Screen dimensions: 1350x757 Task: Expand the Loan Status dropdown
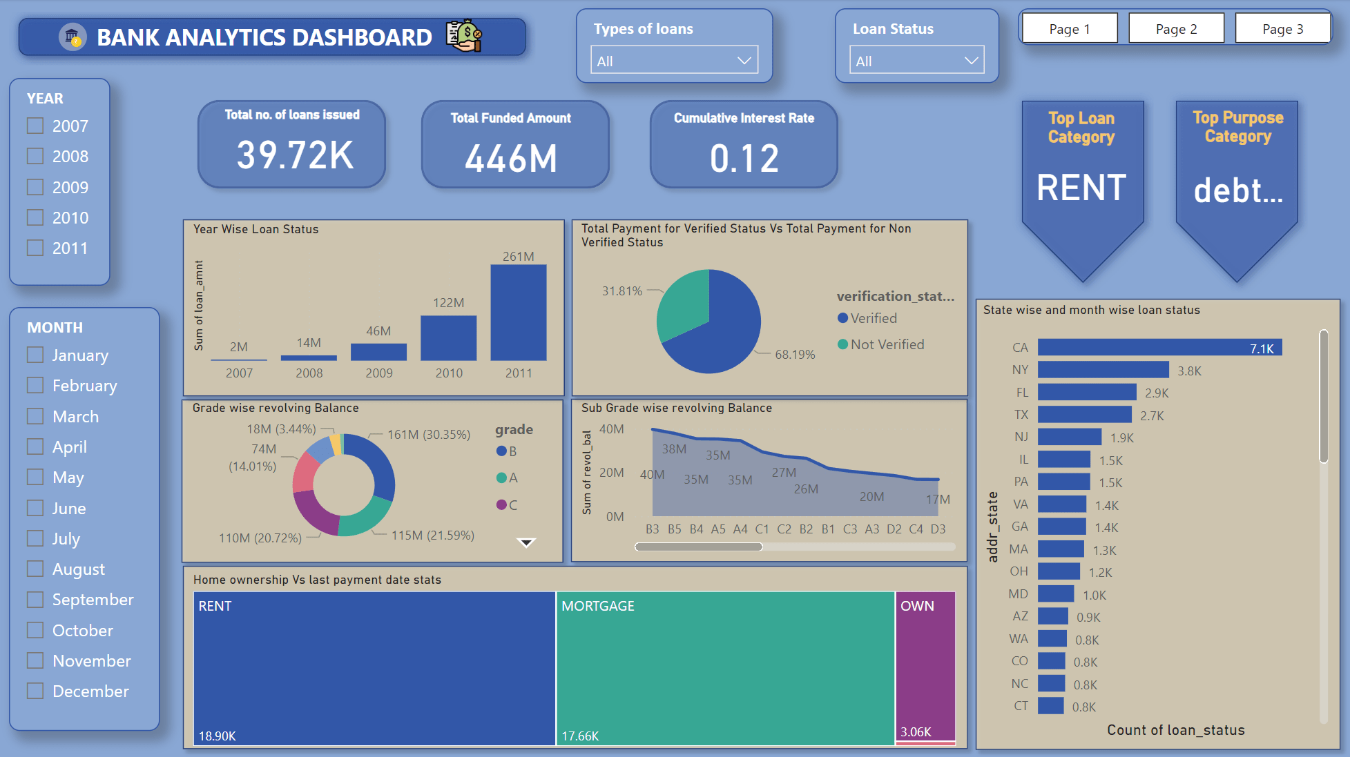tap(916, 61)
